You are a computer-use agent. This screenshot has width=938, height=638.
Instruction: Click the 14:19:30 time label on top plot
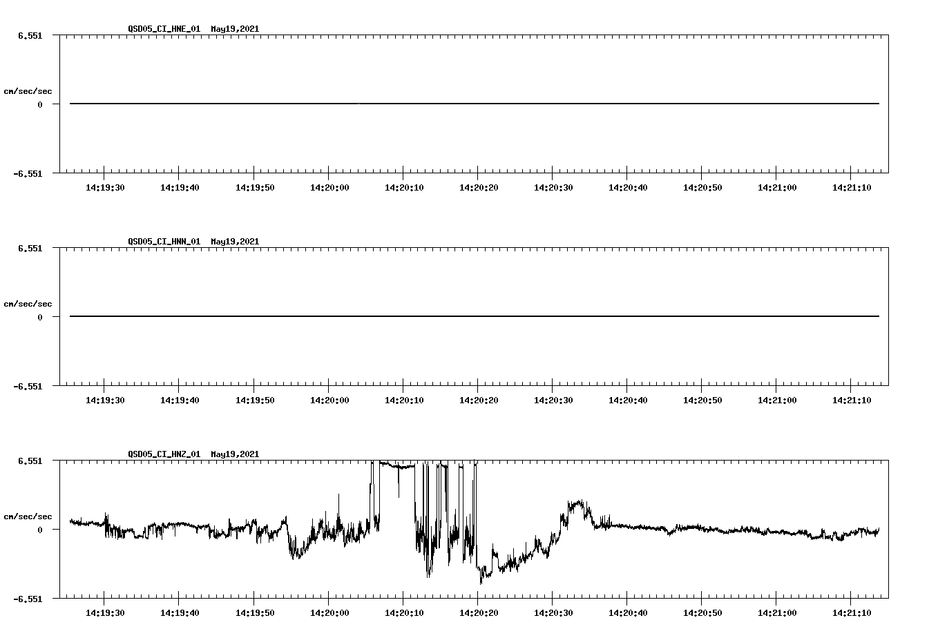pyautogui.click(x=104, y=186)
